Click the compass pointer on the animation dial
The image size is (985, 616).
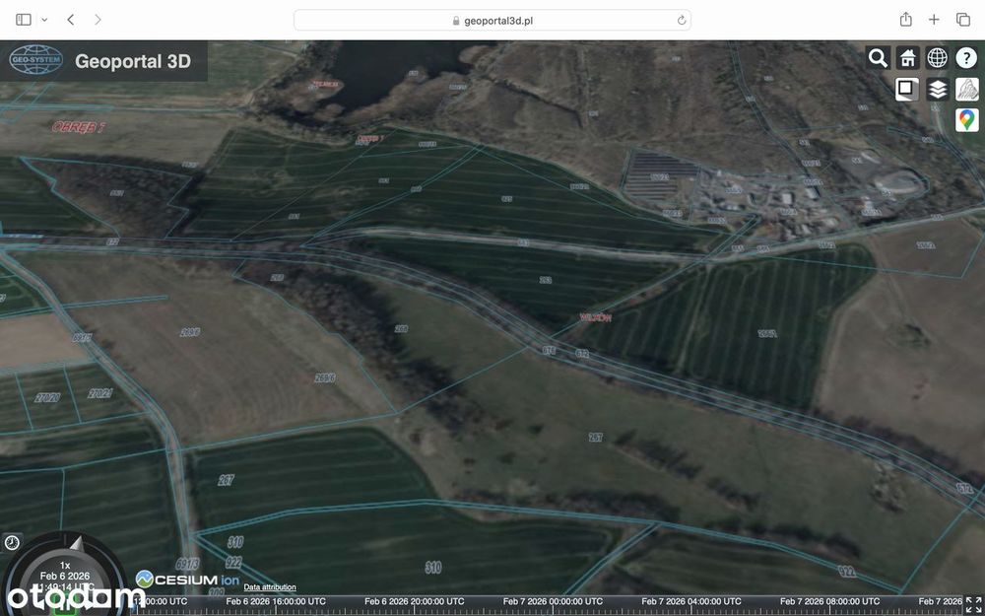point(76,543)
